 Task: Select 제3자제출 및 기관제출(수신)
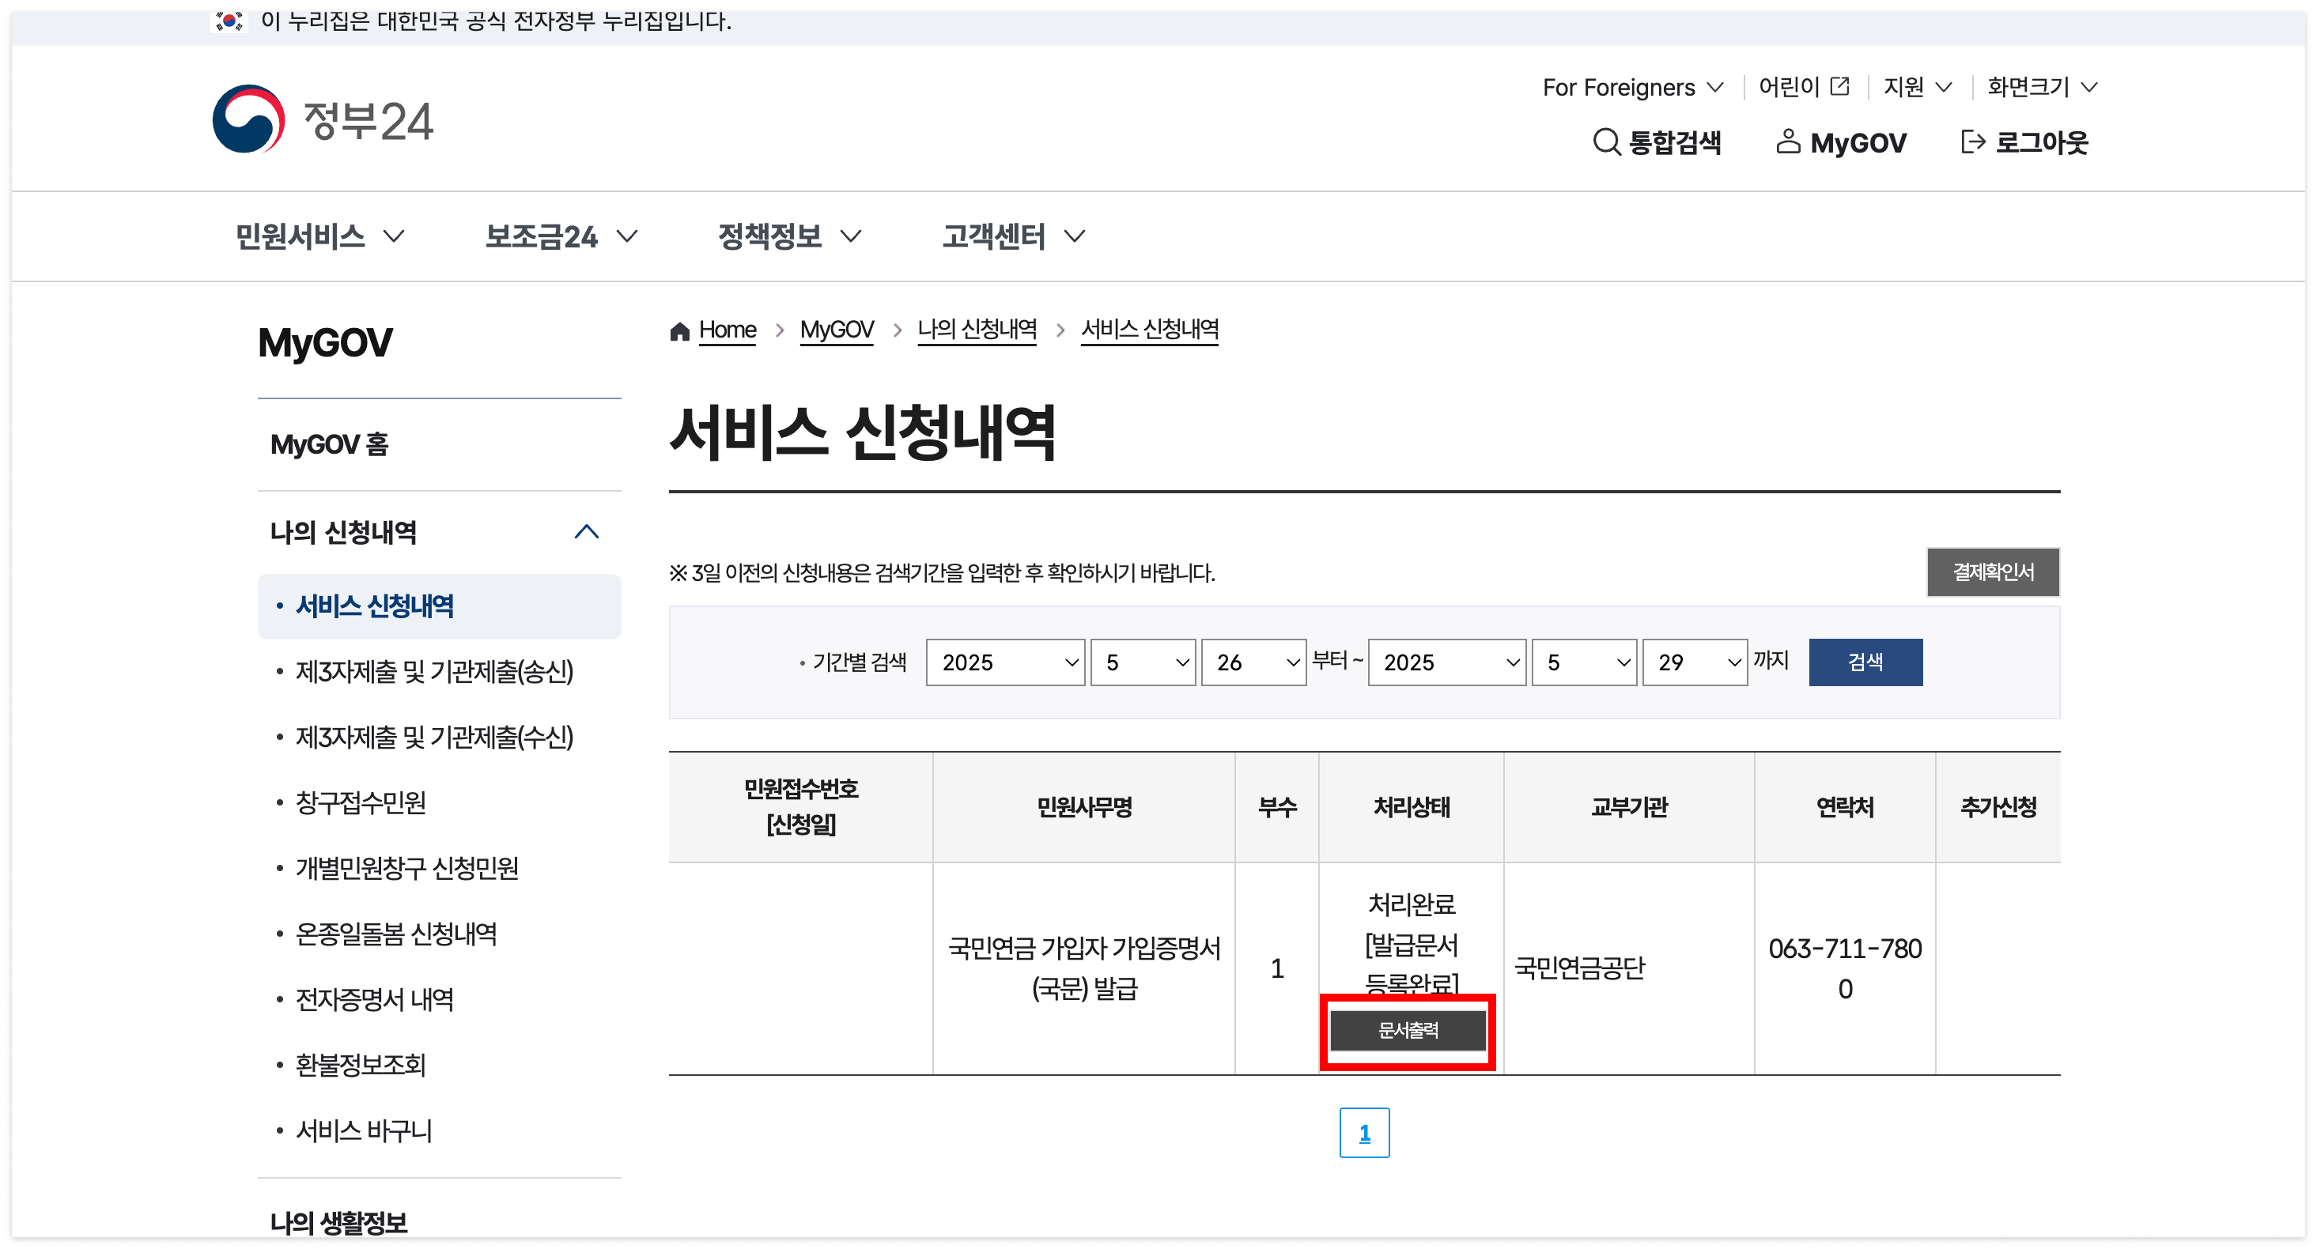click(x=434, y=738)
